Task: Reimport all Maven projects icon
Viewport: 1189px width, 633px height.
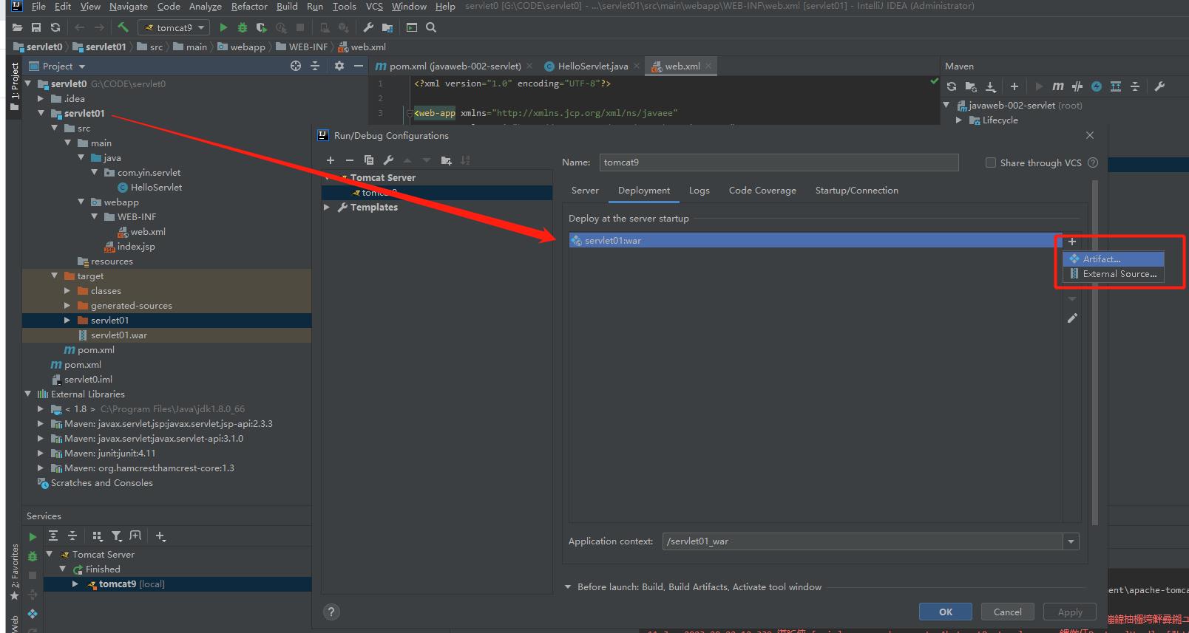Action: click(952, 86)
